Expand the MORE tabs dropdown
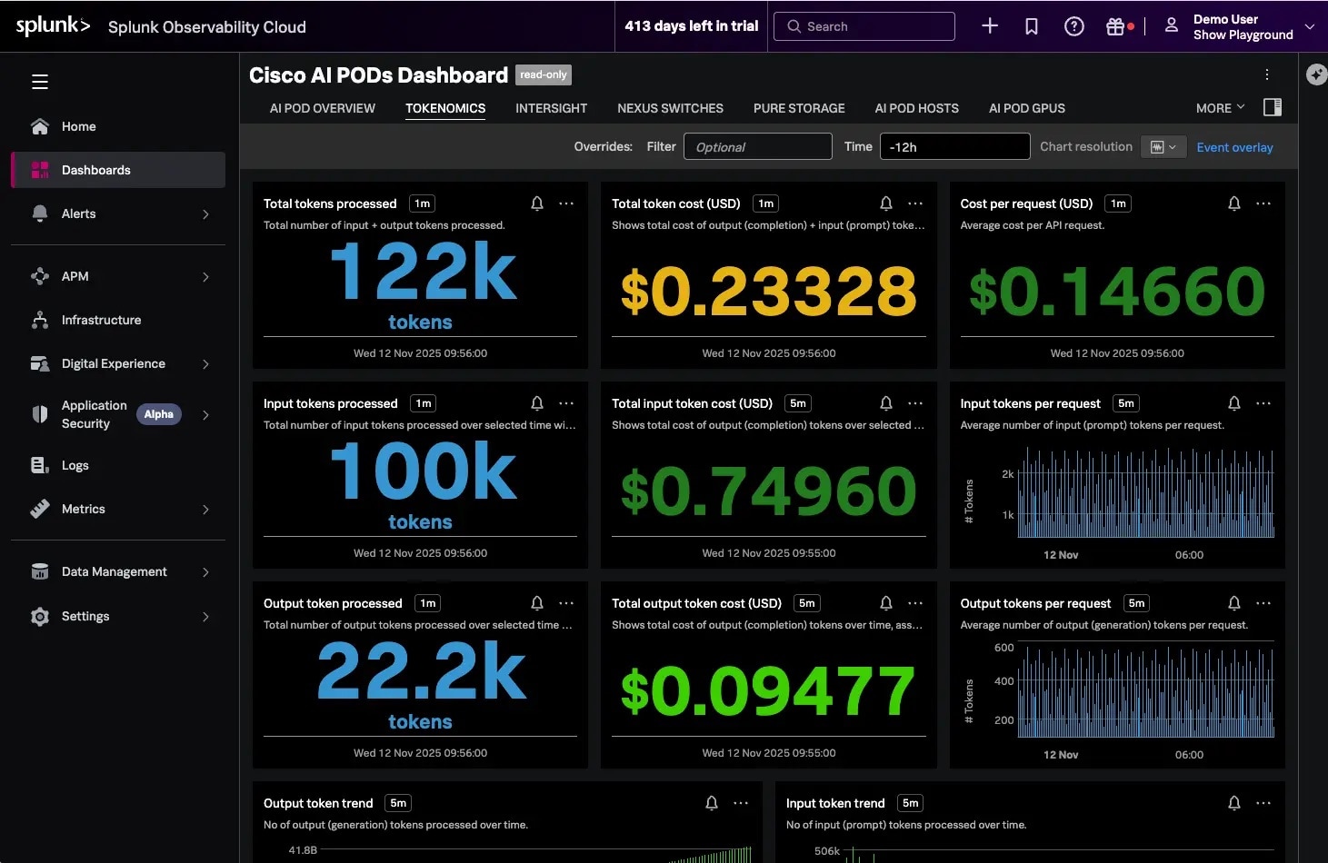 tap(1220, 108)
